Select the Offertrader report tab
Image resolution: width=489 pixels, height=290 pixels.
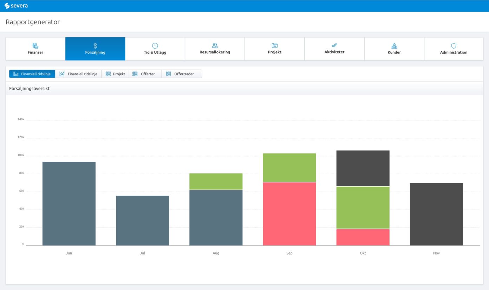pyautogui.click(x=181, y=74)
